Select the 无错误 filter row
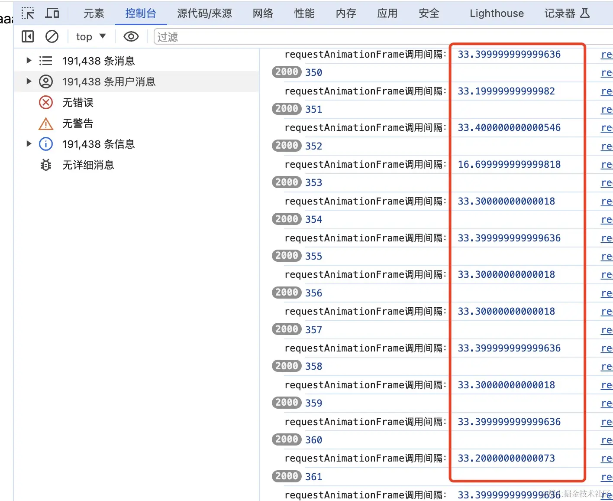This screenshot has width=613, height=501. (136, 102)
